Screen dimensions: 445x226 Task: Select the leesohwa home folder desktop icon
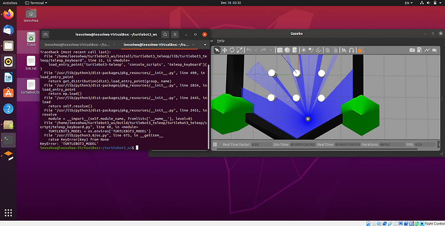pos(31,15)
